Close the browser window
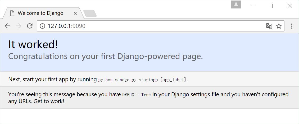The height and width of the screenshot is (124, 299). [x=289, y=6]
